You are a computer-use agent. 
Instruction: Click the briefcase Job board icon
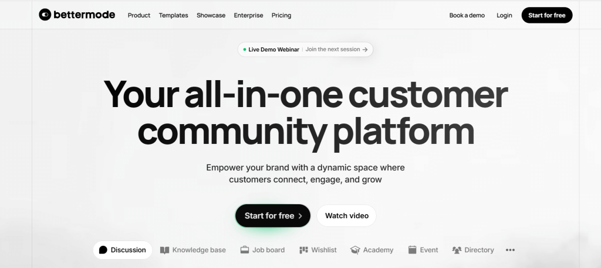coord(245,250)
